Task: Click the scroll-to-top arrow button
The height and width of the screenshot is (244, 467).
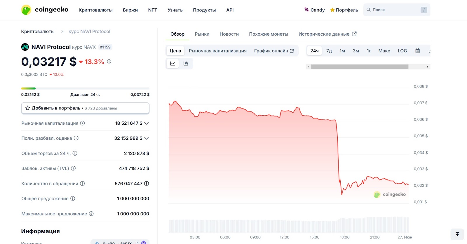Action: pyautogui.click(x=457, y=234)
